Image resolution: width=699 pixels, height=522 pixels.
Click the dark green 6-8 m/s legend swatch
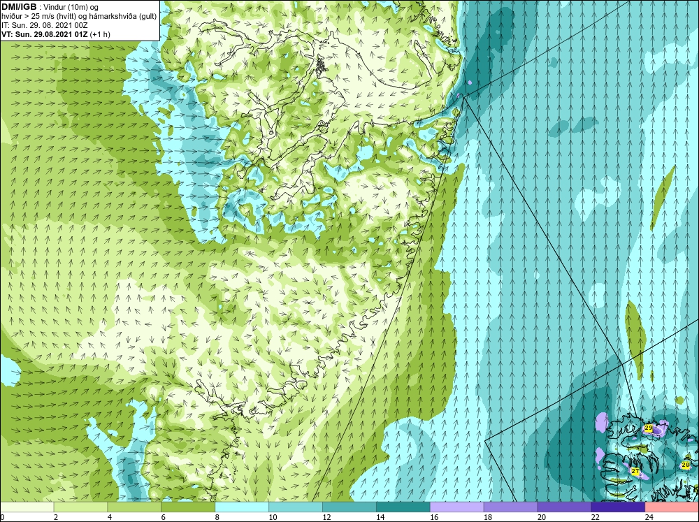[188, 507]
